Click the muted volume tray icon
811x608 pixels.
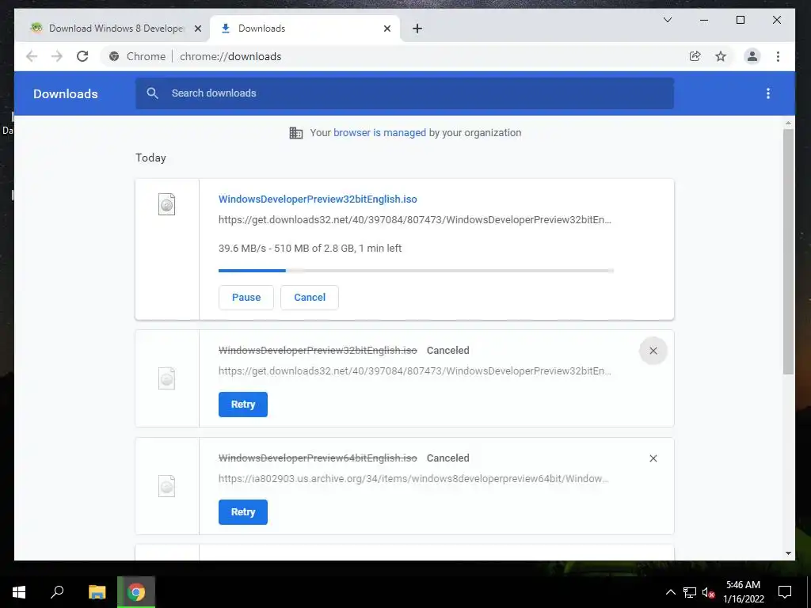point(708,592)
